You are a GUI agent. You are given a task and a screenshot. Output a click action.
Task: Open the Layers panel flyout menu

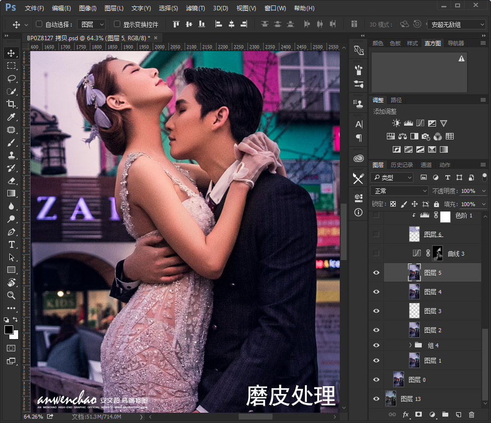(483, 164)
